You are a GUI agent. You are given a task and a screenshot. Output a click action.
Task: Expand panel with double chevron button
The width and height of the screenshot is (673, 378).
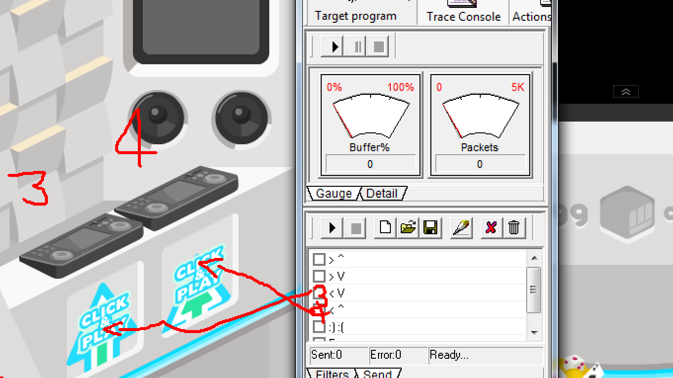coord(626,91)
